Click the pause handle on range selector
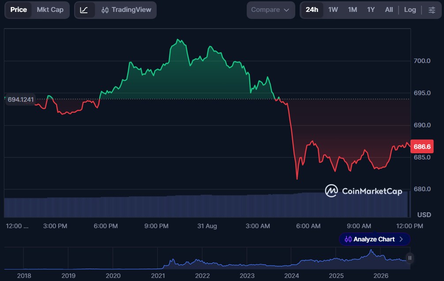 pos(410,258)
